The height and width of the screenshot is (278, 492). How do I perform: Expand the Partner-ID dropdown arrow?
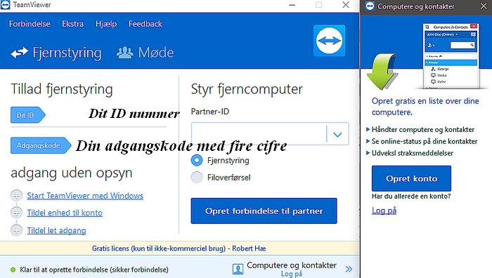coord(337,134)
